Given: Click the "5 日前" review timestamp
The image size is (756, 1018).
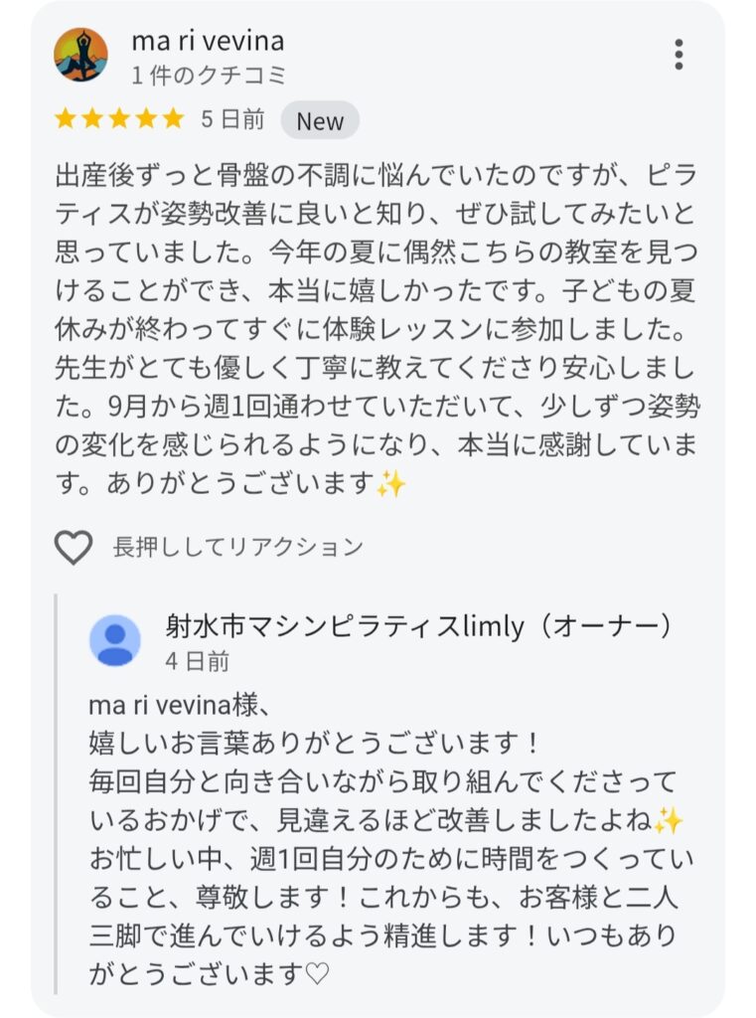Looking at the screenshot, I should pos(232,120).
